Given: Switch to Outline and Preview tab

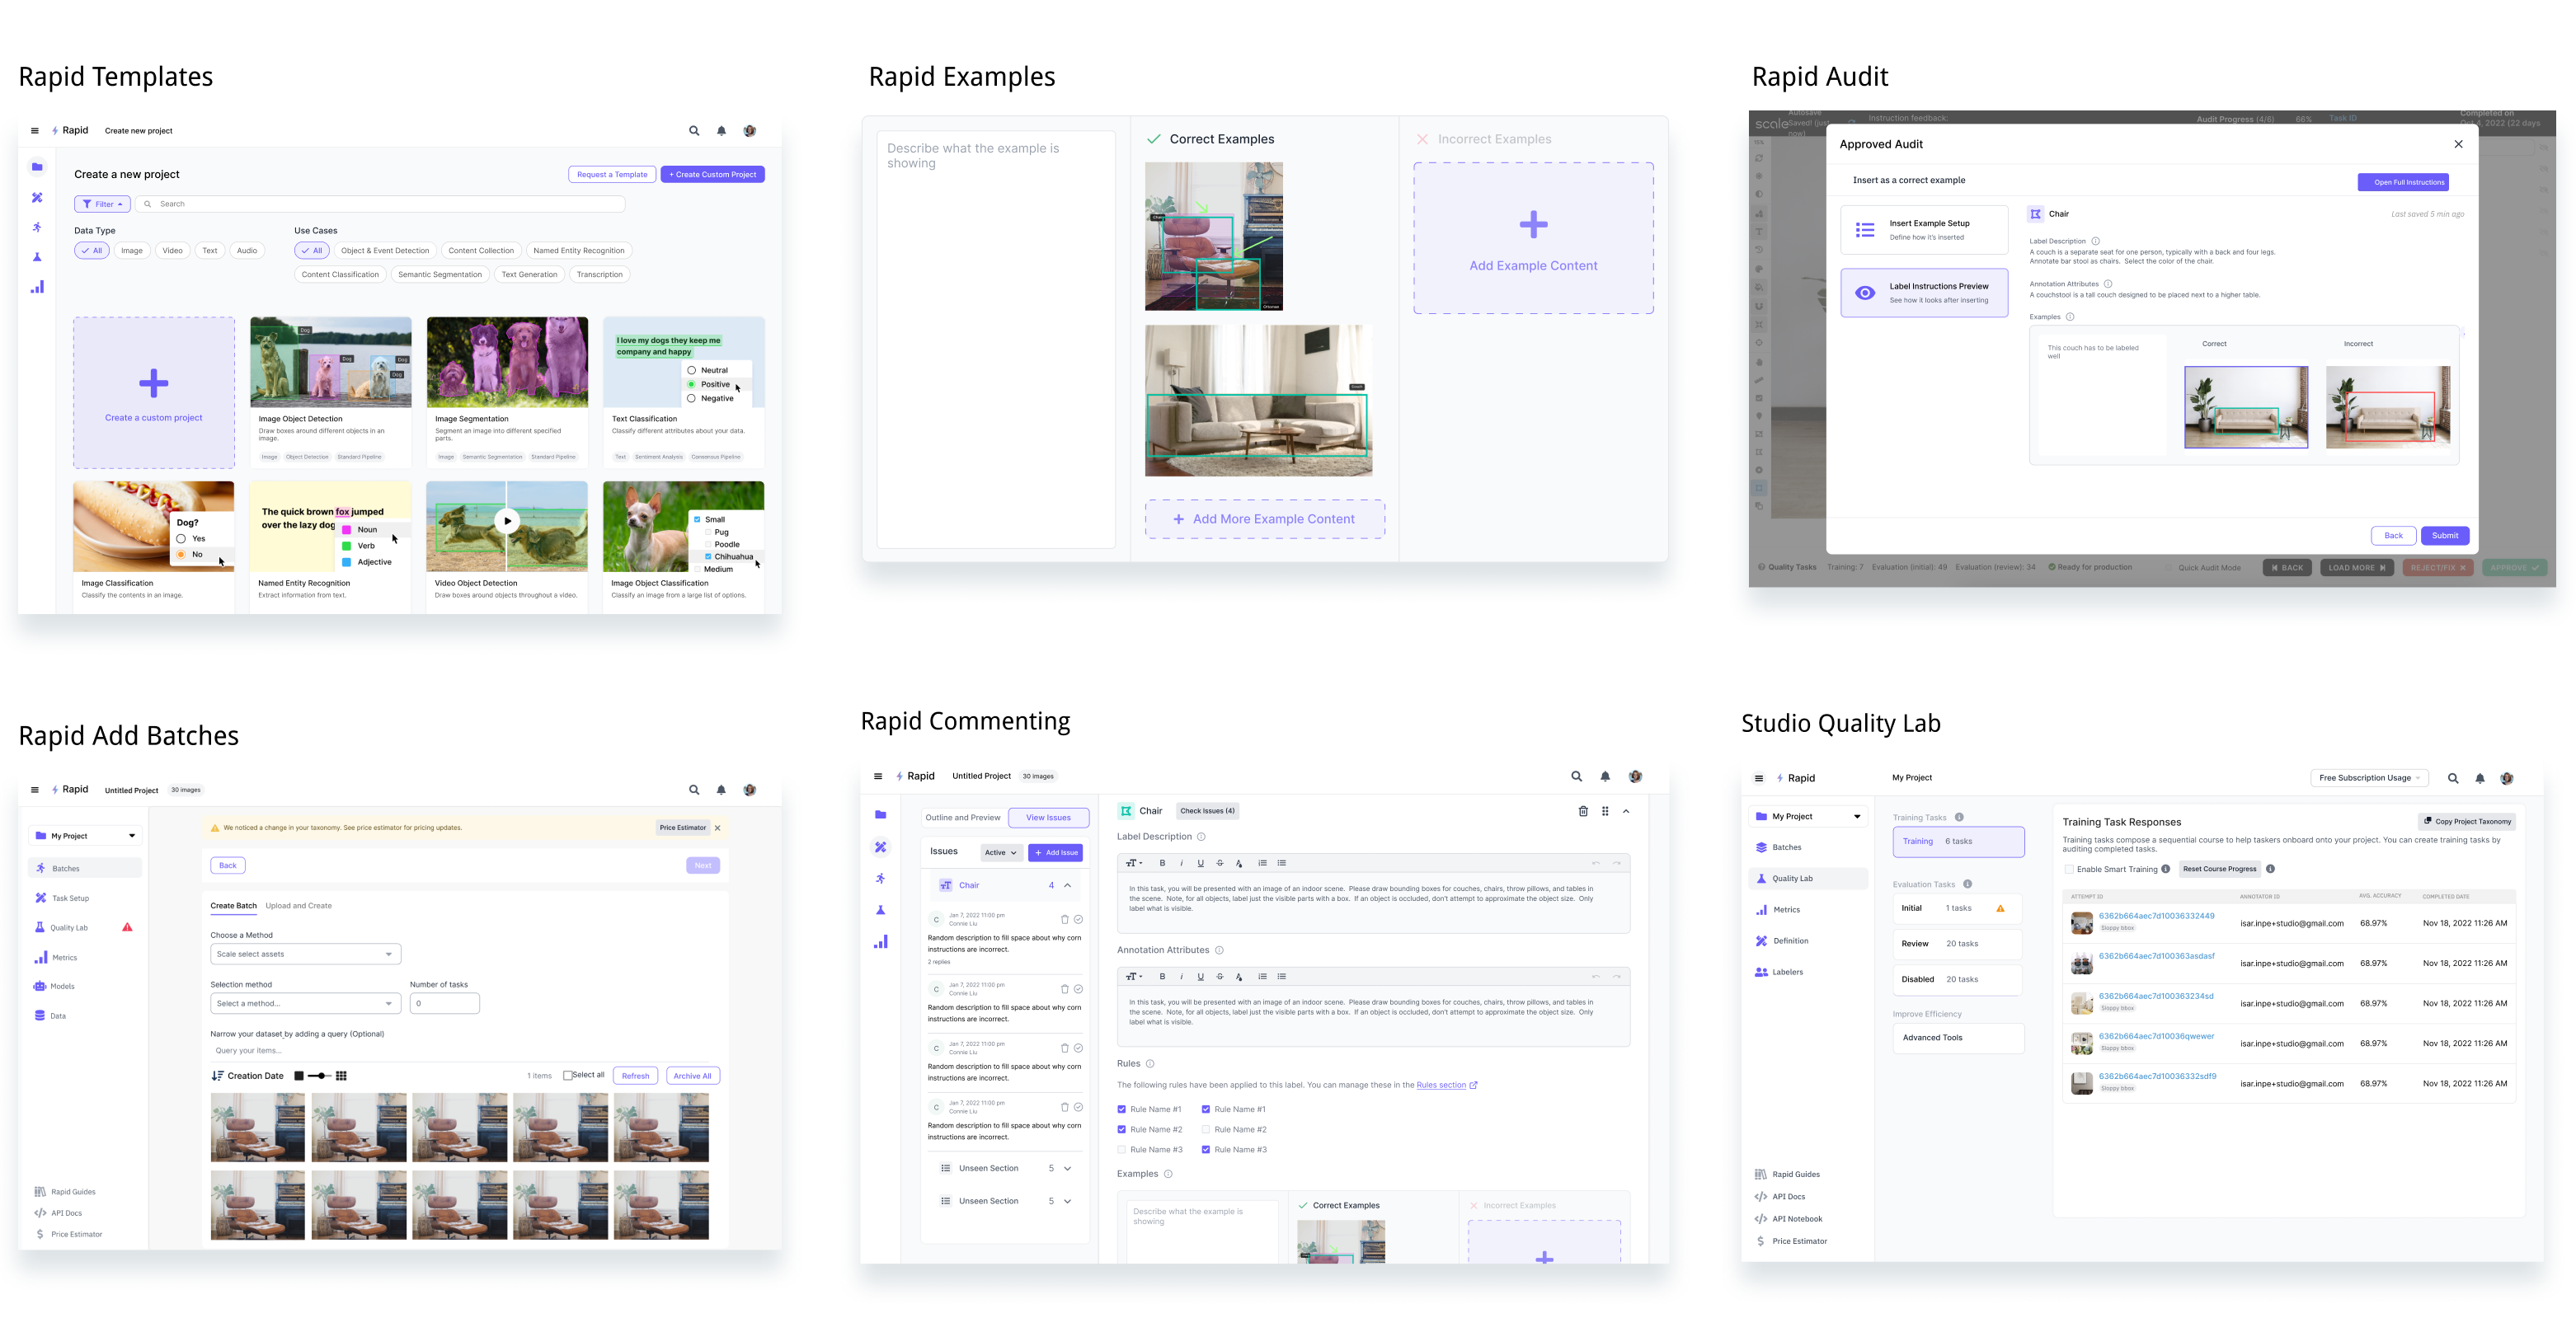Looking at the screenshot, I should pyautogui.click(x=963, y=818).
